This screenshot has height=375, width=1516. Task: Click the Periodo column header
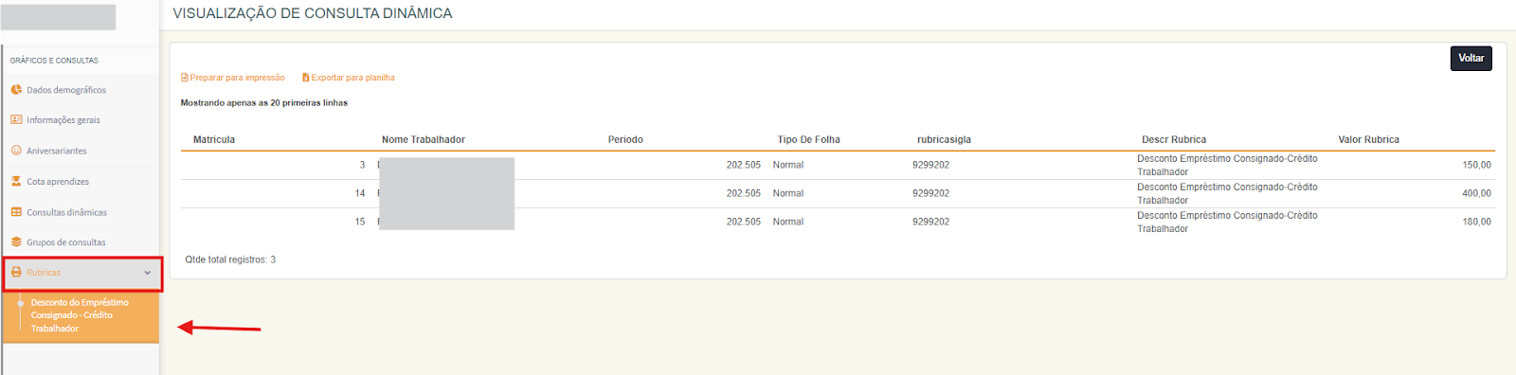point(625,140)
